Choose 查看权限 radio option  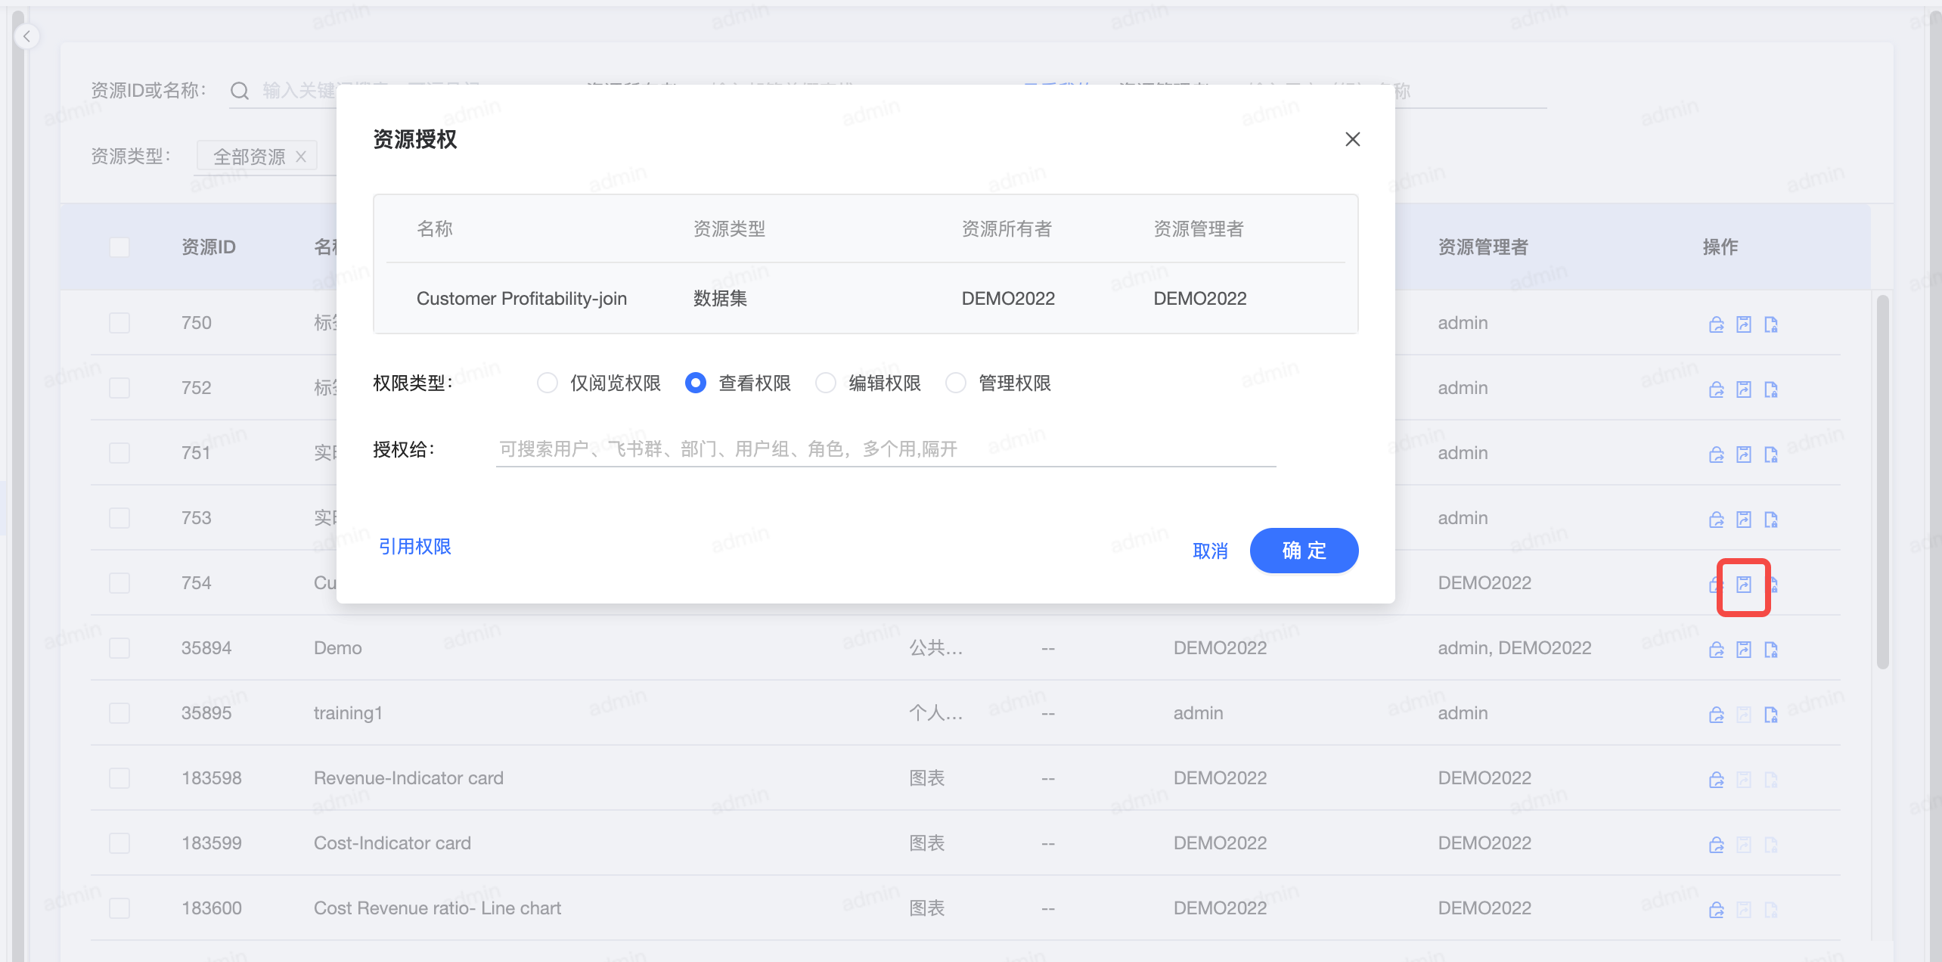[x=696, y=383]
